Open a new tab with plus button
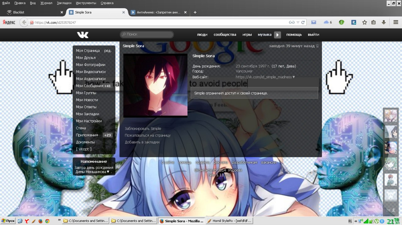Viewport: 402px width, 225px height. [x=195, y=13]
